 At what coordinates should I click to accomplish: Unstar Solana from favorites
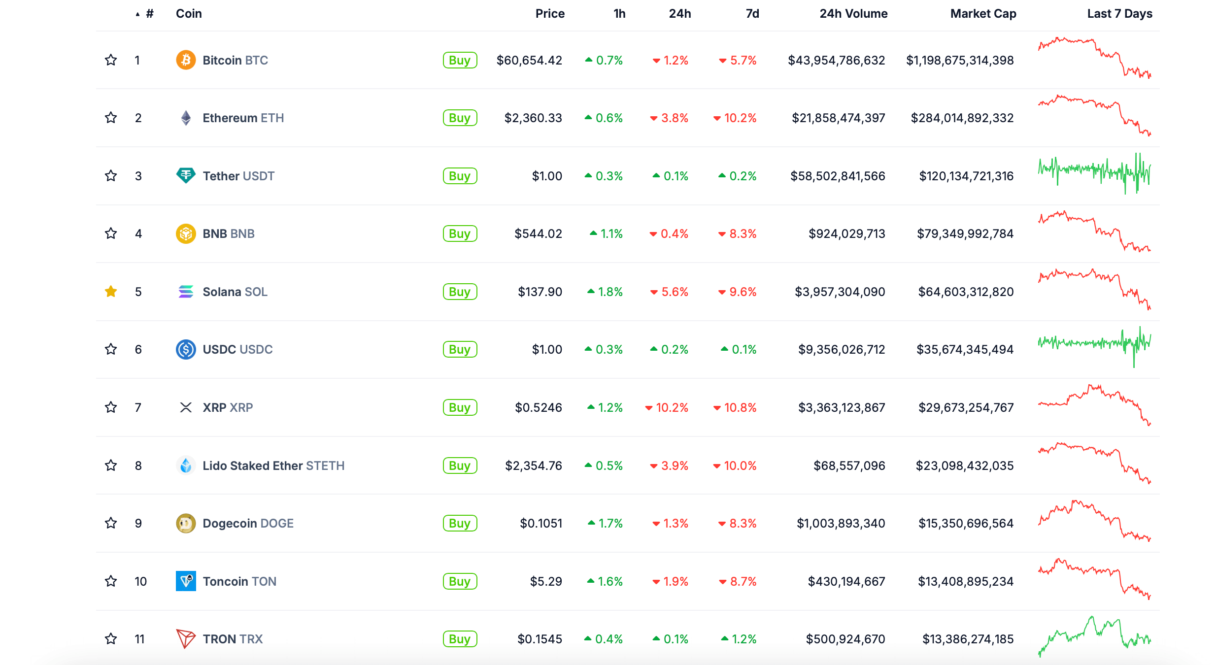[111, 292]
